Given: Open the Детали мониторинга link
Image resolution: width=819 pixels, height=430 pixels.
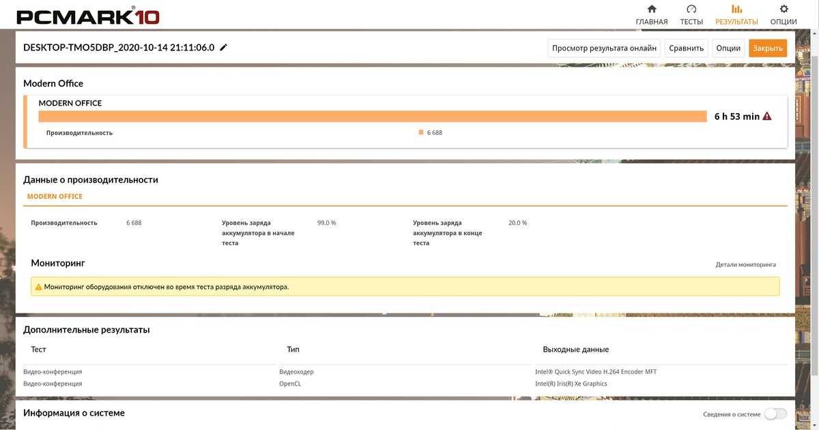Looking at the screenshot, I should [x=745, y=264].
